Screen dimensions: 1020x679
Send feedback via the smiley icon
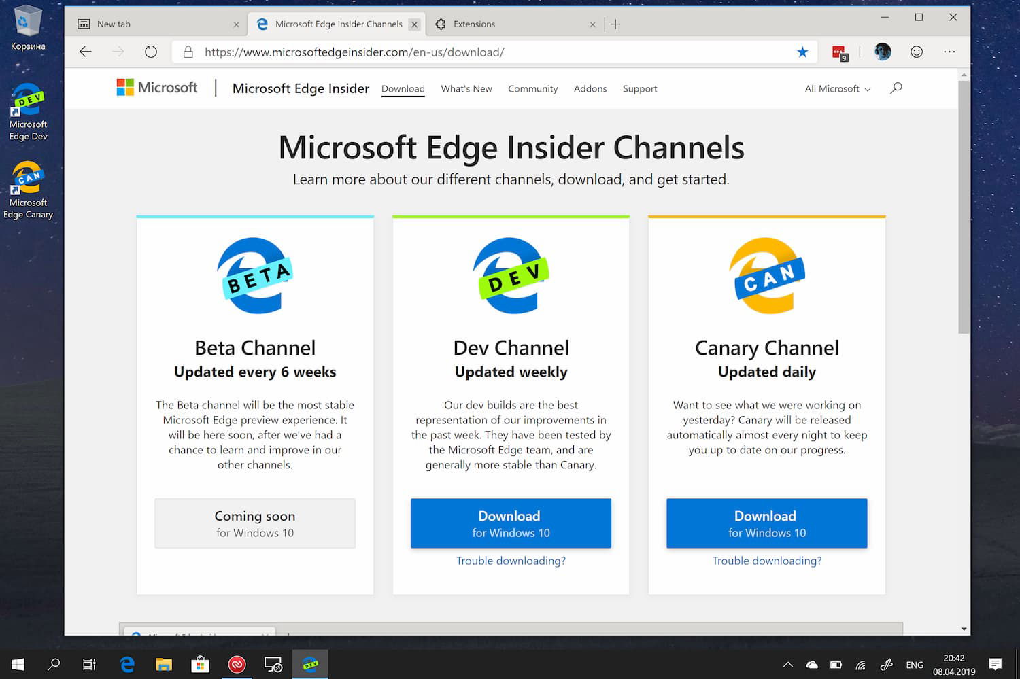(917, 52)
